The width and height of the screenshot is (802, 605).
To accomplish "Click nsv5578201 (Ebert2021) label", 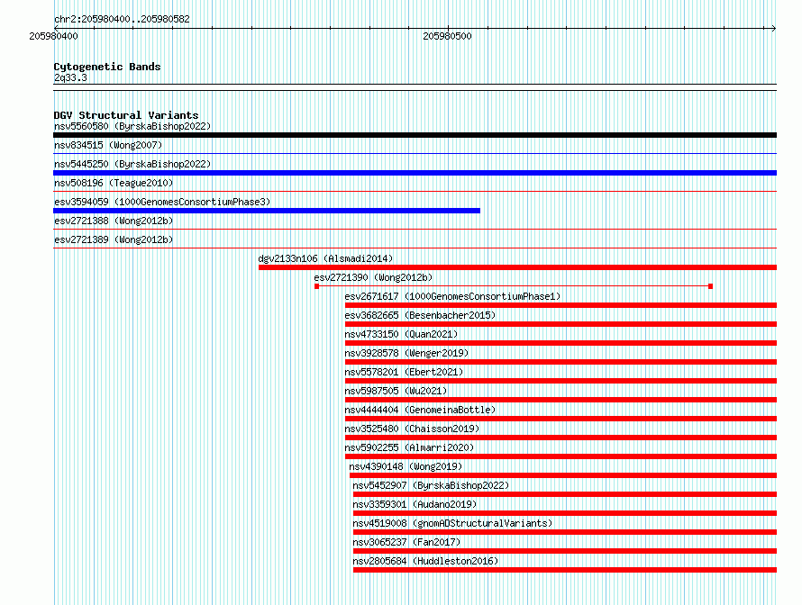I will pos(404,372).
